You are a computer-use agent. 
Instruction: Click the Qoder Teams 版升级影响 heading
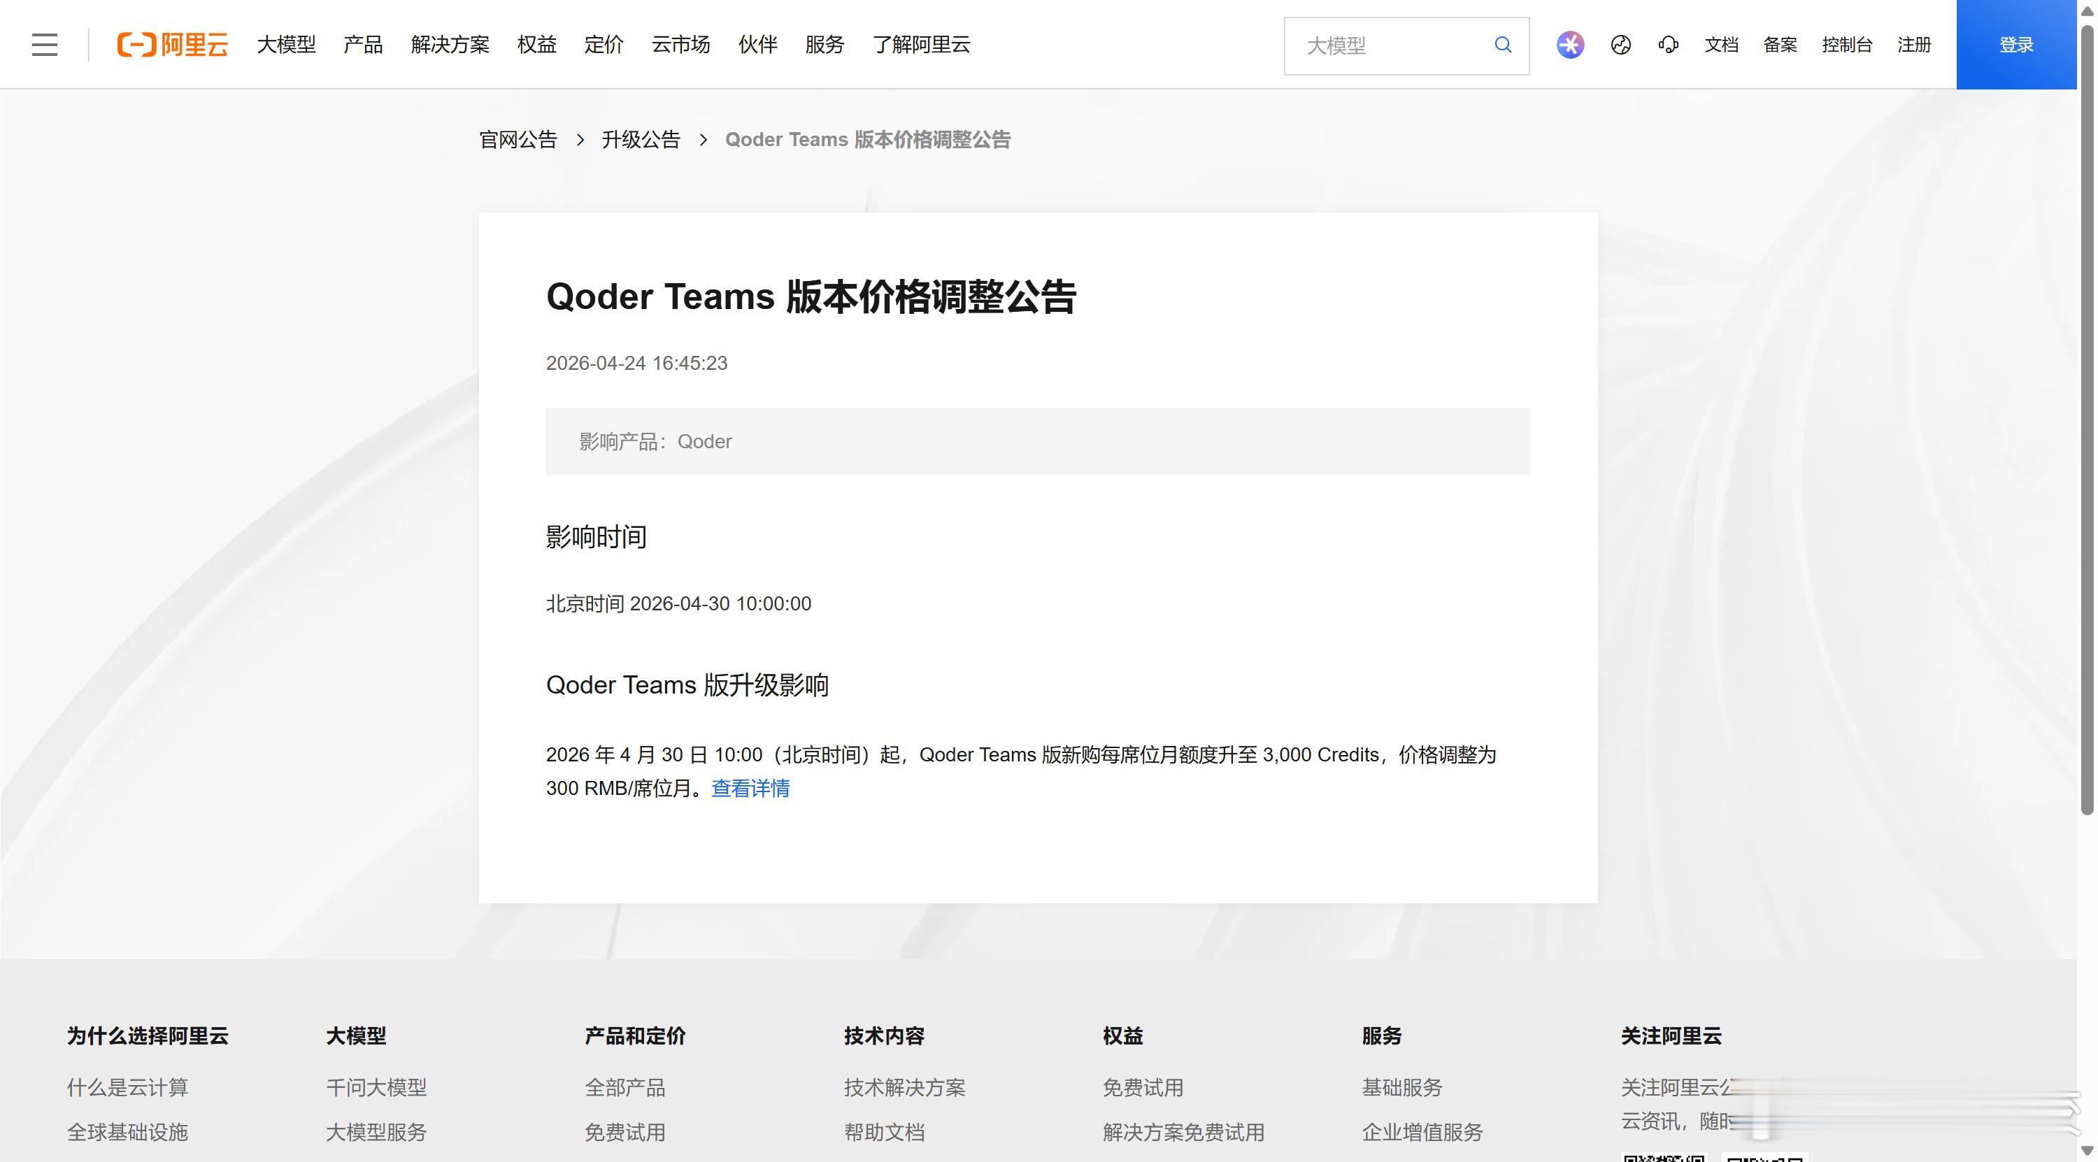(687, 684)
